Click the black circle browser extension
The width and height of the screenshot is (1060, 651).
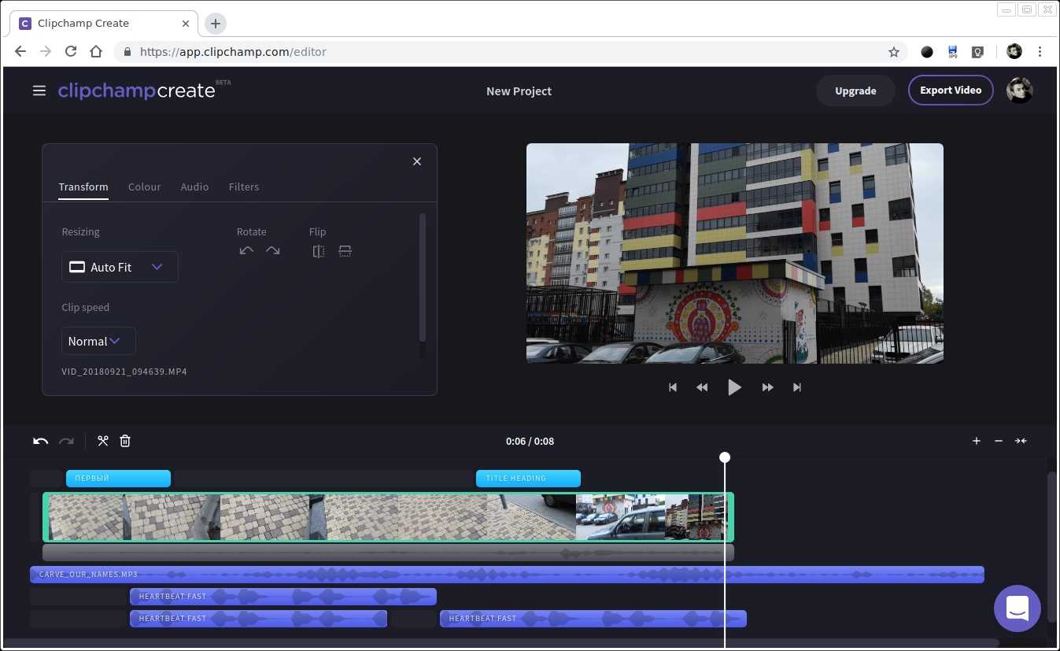[927, 52]
